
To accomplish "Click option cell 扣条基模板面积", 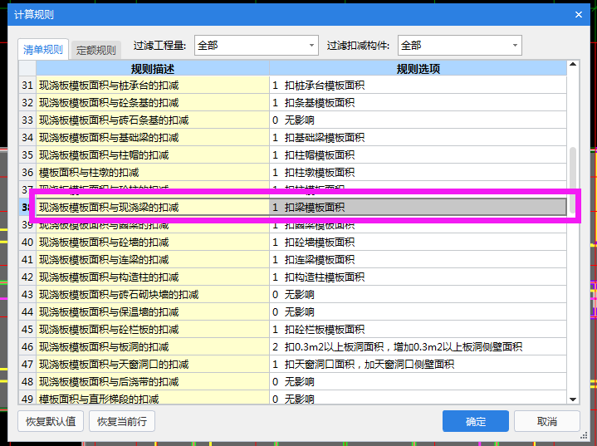I will click(418, 103).
